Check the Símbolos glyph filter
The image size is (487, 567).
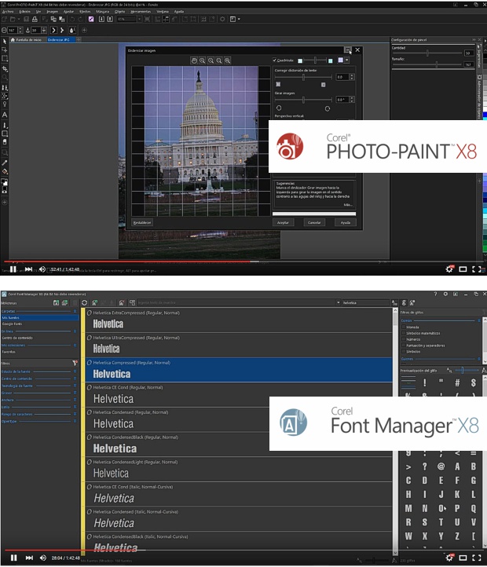(404, 352)
